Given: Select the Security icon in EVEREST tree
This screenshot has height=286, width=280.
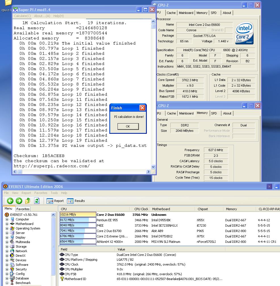Looking at the screenshot, I should click(12, 269).
